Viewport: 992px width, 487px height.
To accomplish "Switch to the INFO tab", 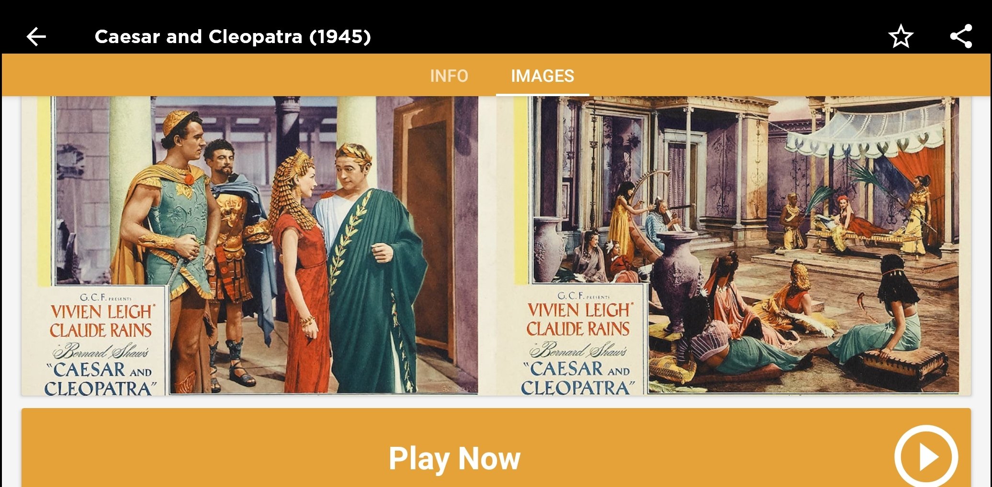I will click(449, 76).
